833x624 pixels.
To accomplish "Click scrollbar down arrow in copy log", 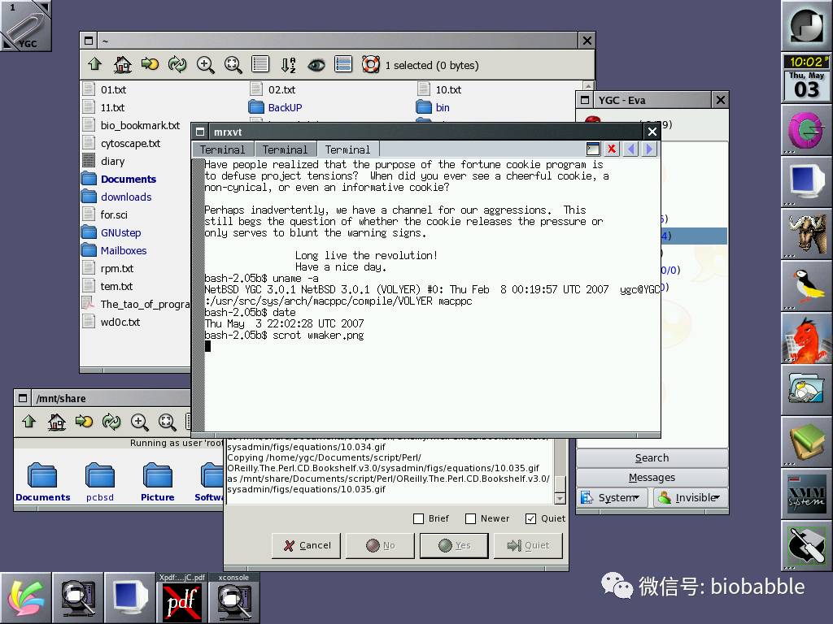I will (560, 497).
